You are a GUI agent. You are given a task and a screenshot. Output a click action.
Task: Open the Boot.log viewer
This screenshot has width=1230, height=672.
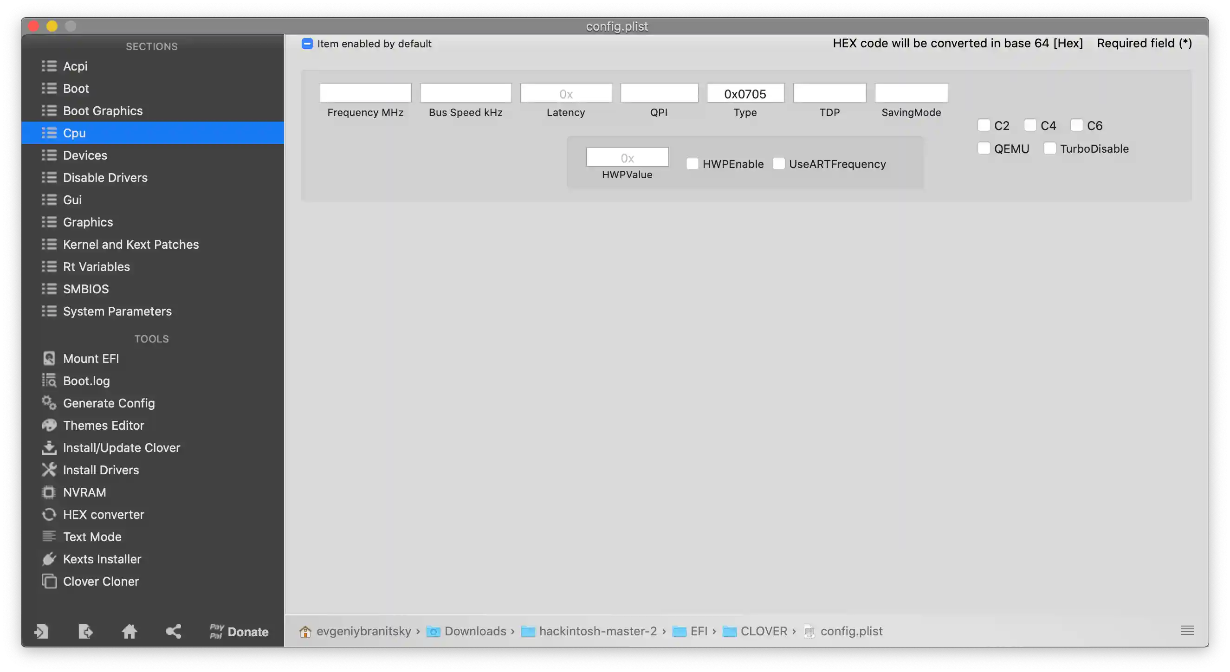(86, 381)
